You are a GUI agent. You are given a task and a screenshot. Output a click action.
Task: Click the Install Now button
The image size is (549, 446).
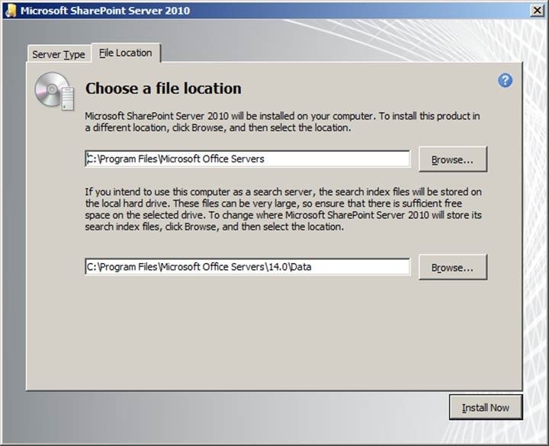[486, 407]
